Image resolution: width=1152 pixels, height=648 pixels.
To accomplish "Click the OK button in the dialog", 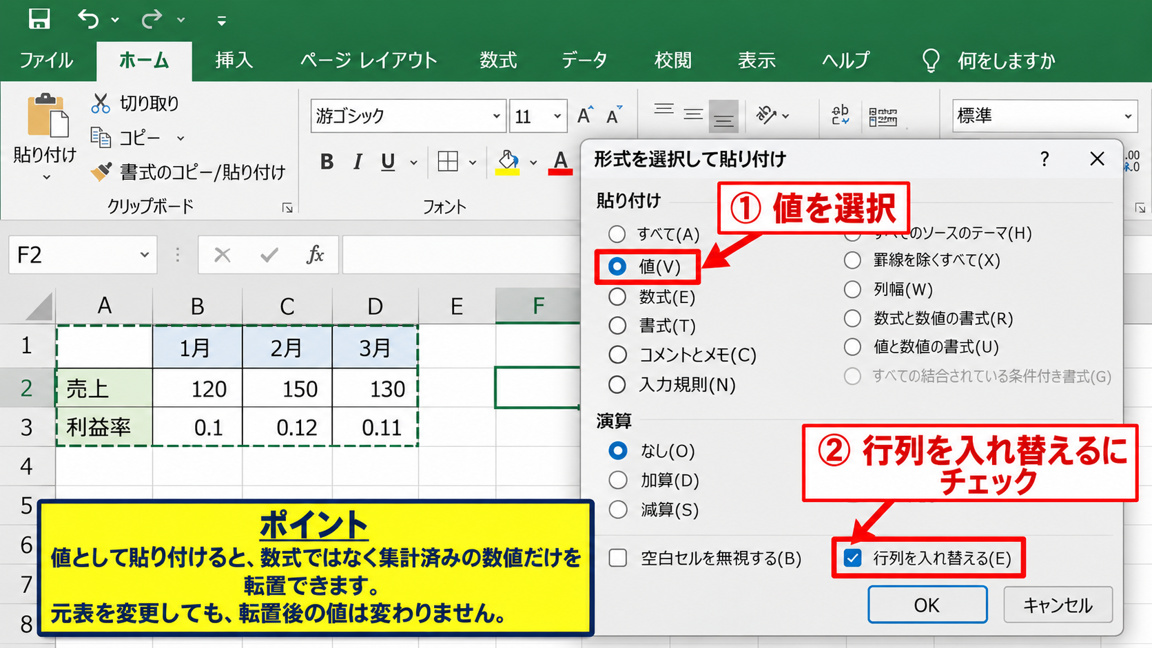I will coord(927,605).
